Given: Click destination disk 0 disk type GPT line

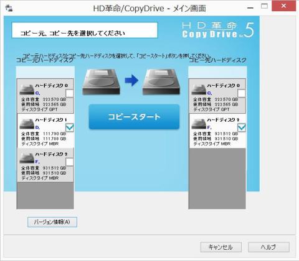Looking at the screenshot, I should pyautogui.click(x=211, y=109).
